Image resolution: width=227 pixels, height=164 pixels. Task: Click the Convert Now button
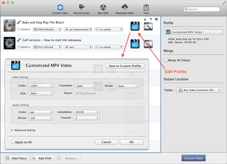click(193, 158)
